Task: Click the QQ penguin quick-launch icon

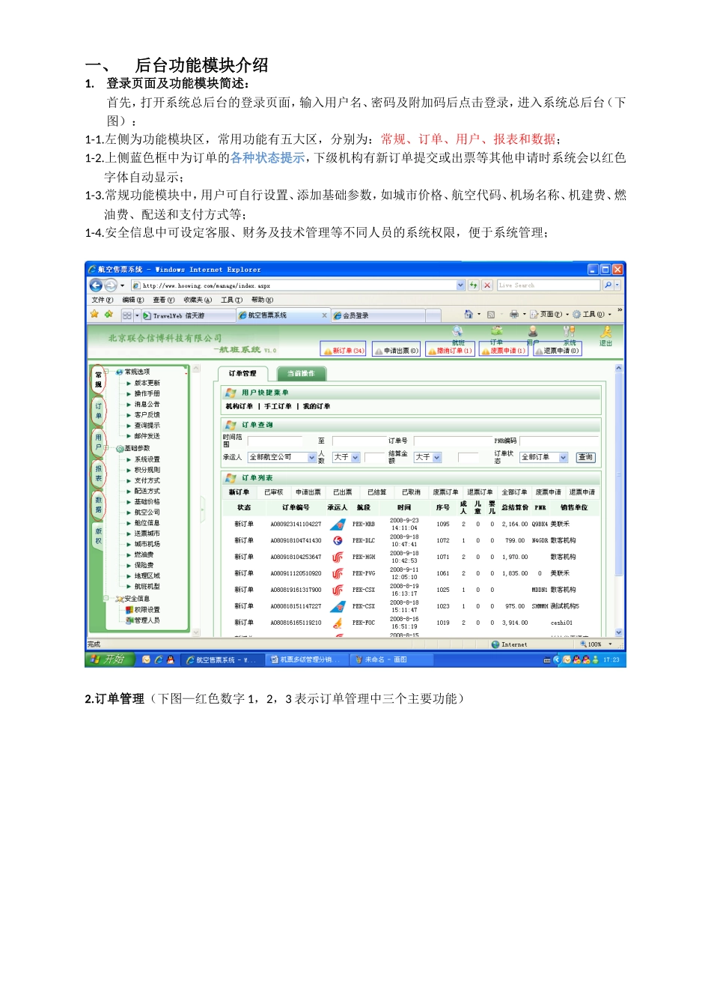Action: [171, 660]
